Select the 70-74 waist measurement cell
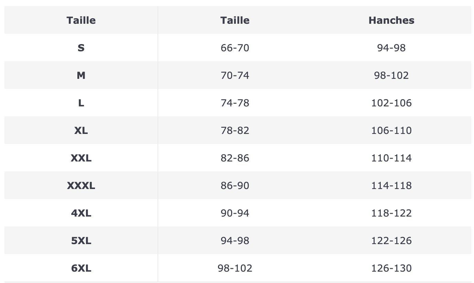Image resolution: width=474 pixels, height=283 pixels. click(x=235, y=75)
